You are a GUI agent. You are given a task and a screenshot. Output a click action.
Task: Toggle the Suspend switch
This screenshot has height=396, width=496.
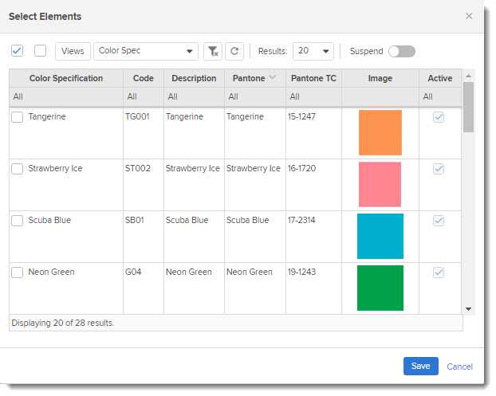pyautogui.click(x=402, y=51)
